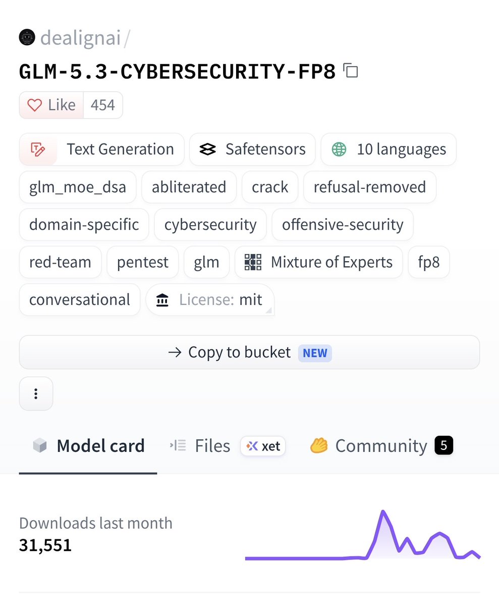Click the GLM-5.3-CYBERSECURITY-FP8 model title
Image resolution: width=499 pixels, height=606 pixels.
pos(177,72)
